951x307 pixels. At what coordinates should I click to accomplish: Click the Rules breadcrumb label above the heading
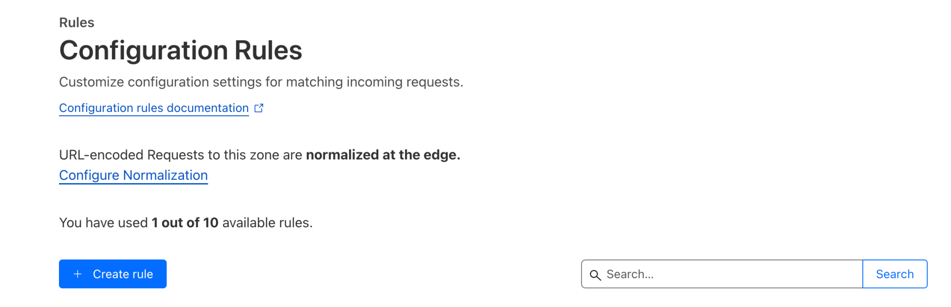76,22
